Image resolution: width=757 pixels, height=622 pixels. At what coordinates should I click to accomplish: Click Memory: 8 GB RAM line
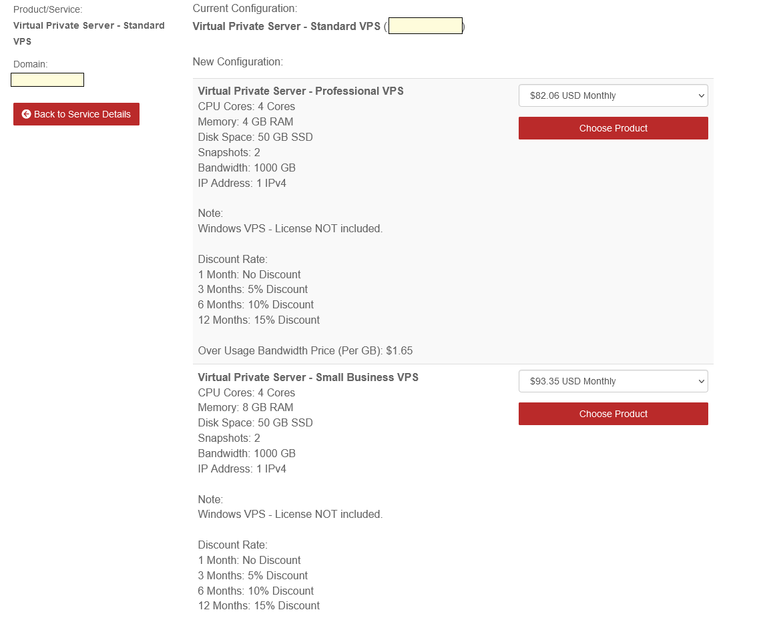[245, 408]
